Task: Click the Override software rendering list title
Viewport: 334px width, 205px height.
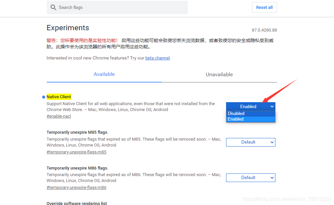Action: 77,203
